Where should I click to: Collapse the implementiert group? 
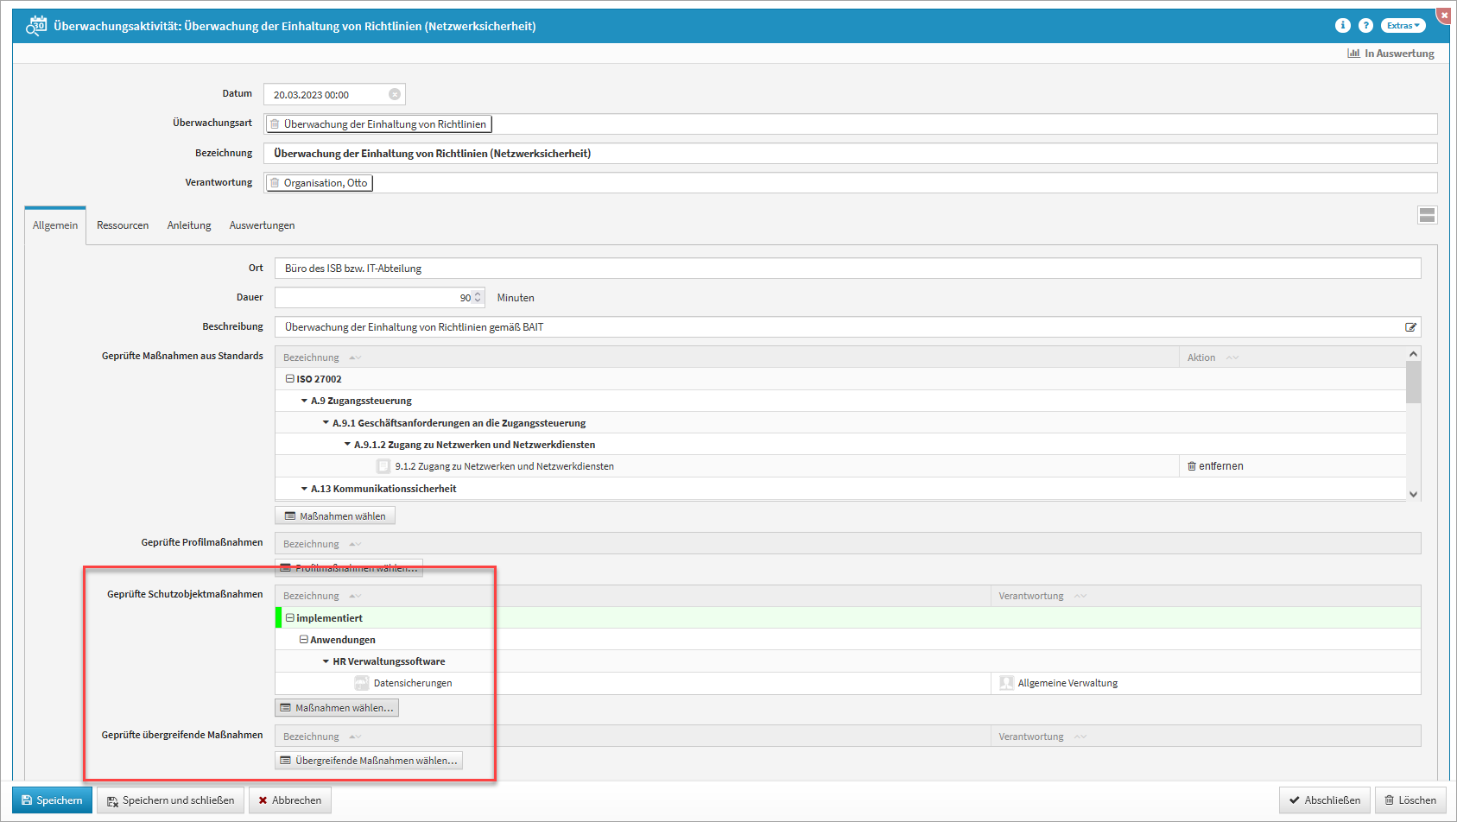coord(290,618)
